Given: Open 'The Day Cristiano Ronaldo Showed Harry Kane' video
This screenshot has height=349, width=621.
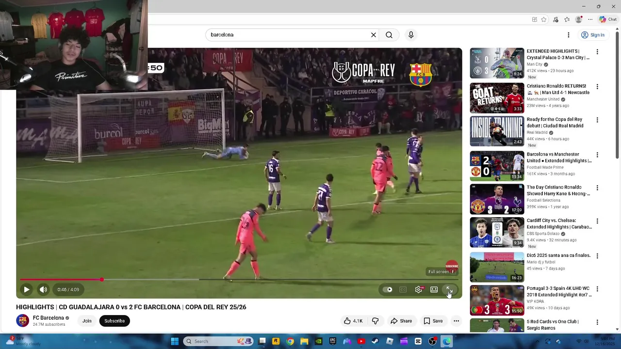Looking at the screenshot, I should 558,190.
